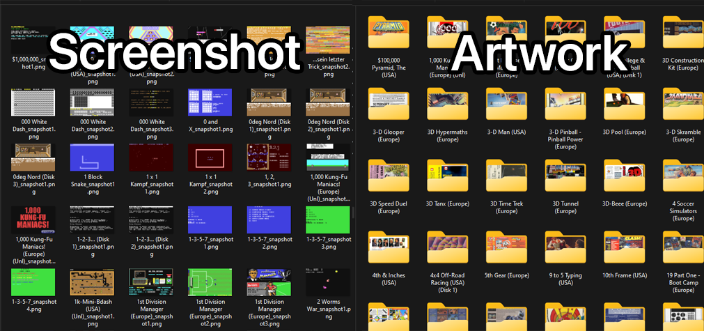The width and height of the screenshot is (704, 331).
Task: Select the 3D-Beee (Europe) folder
Action: (x=625, y=175)
